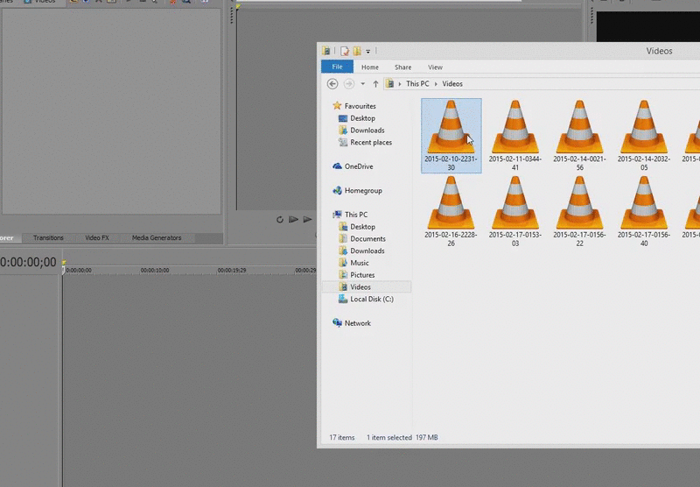Viewport: 700px width, 487px height.
Task: Open the File tab in Explorer
Action: coord(337,67)
